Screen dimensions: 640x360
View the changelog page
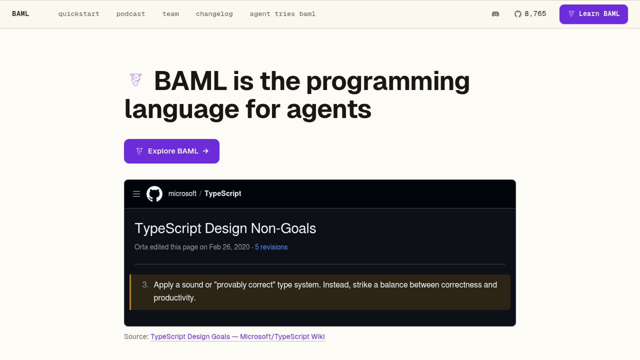214,14
